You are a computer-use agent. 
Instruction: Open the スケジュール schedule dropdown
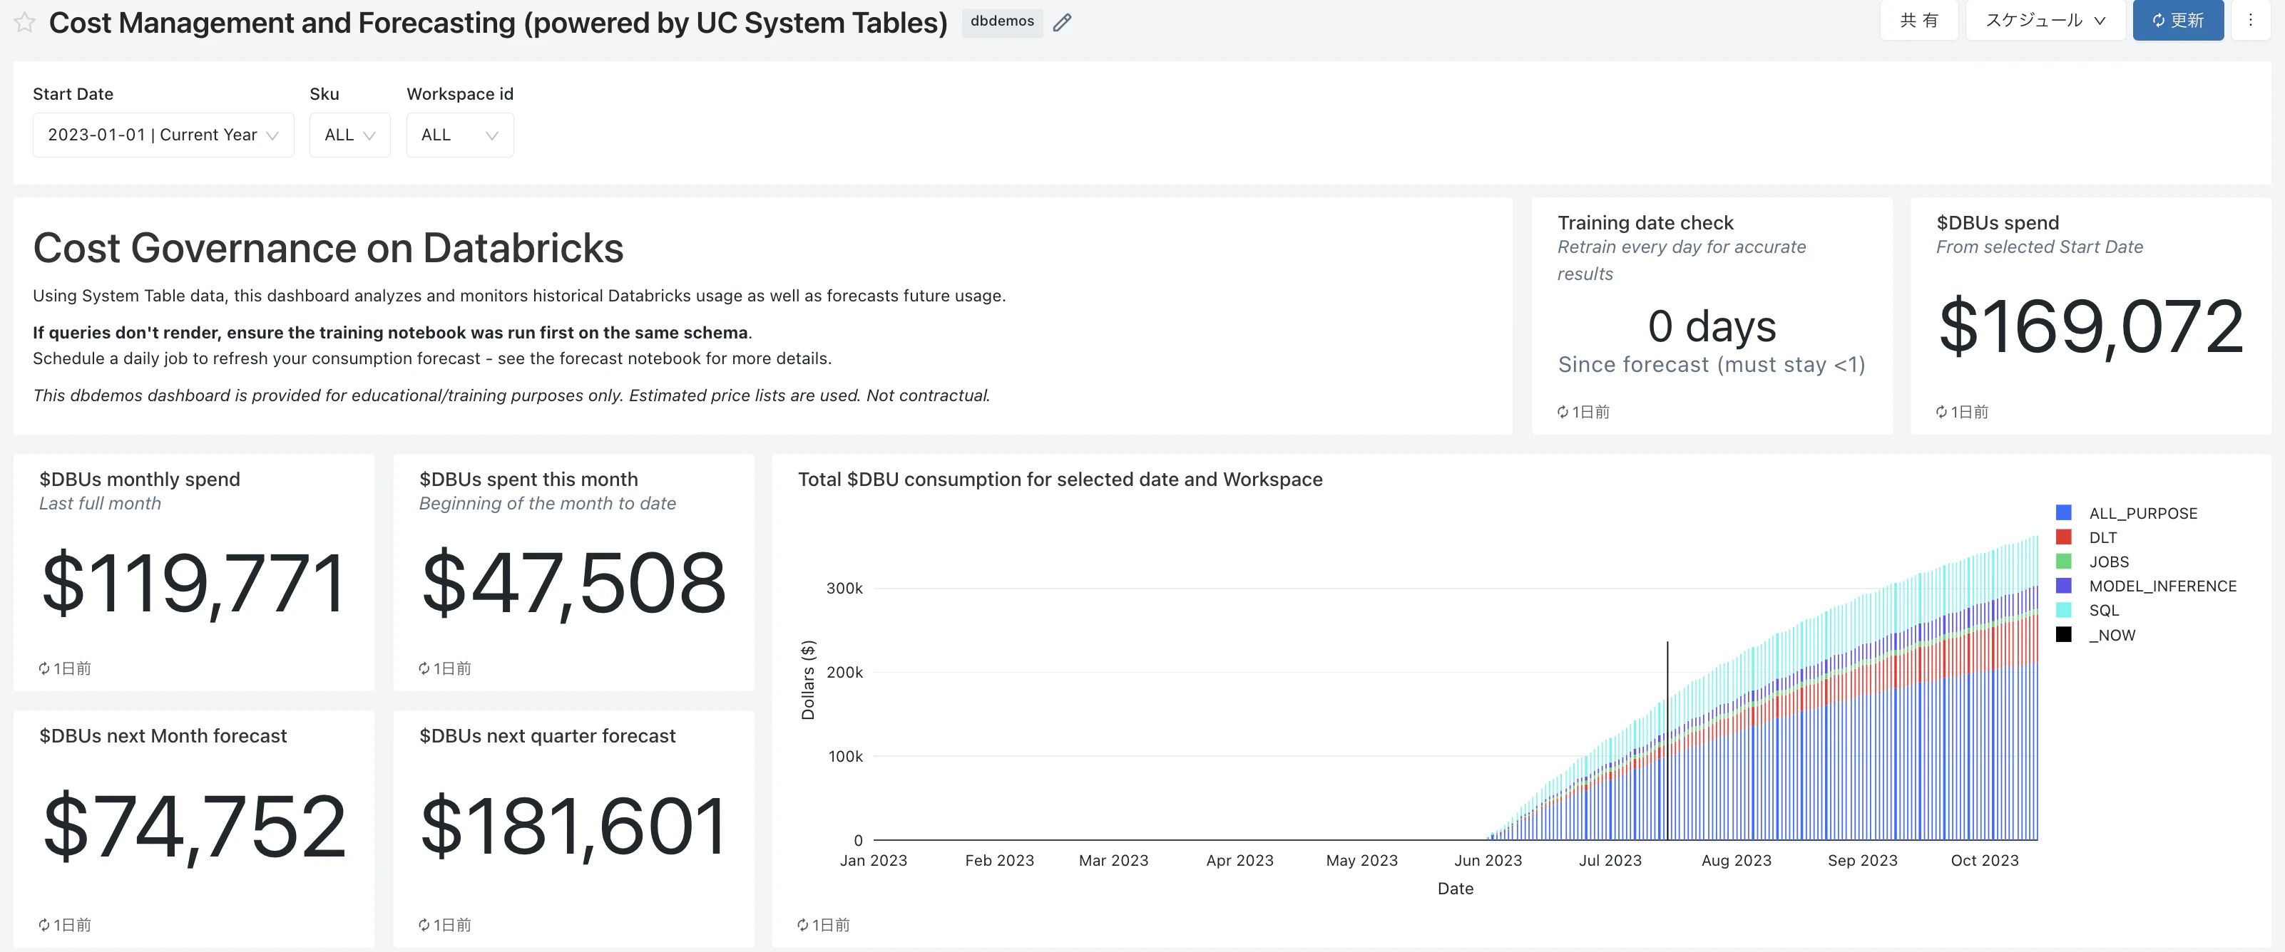tap(2045, 19)
